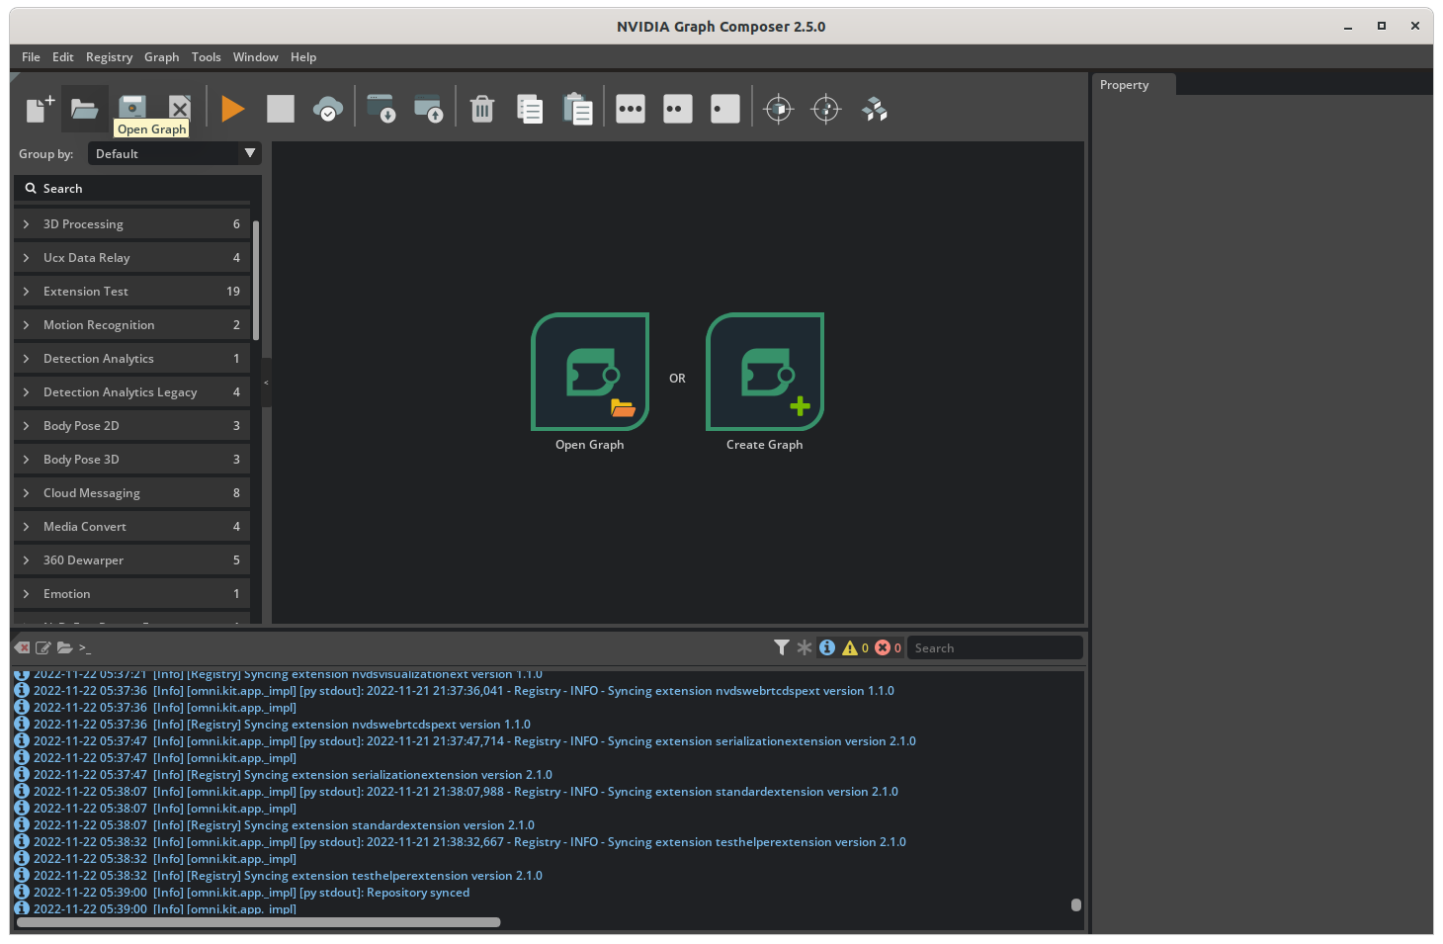Open the Window menu

[256, 57]
